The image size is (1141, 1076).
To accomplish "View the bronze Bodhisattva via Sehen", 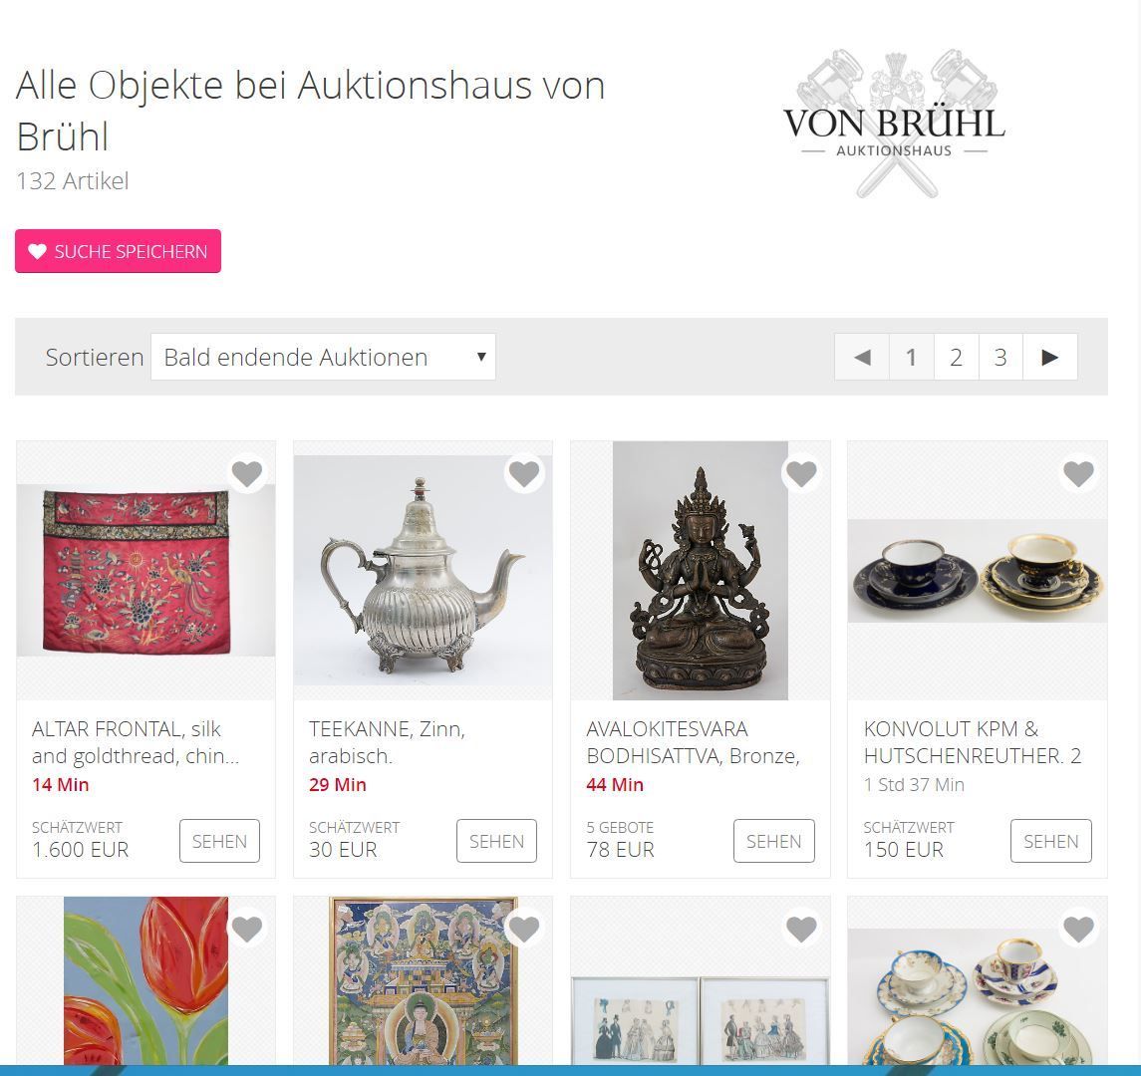I will (774, 841).
